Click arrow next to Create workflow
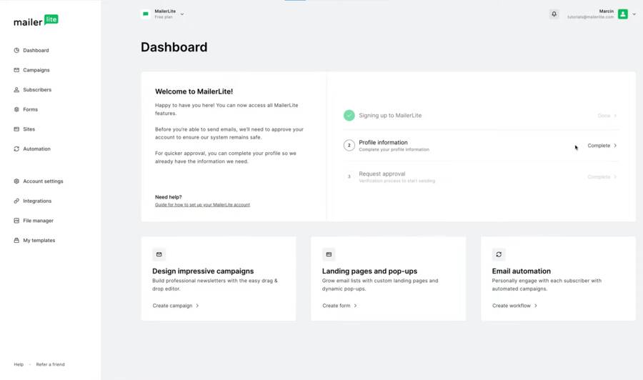This screenshot has width=643, height=380. (536, 306)
